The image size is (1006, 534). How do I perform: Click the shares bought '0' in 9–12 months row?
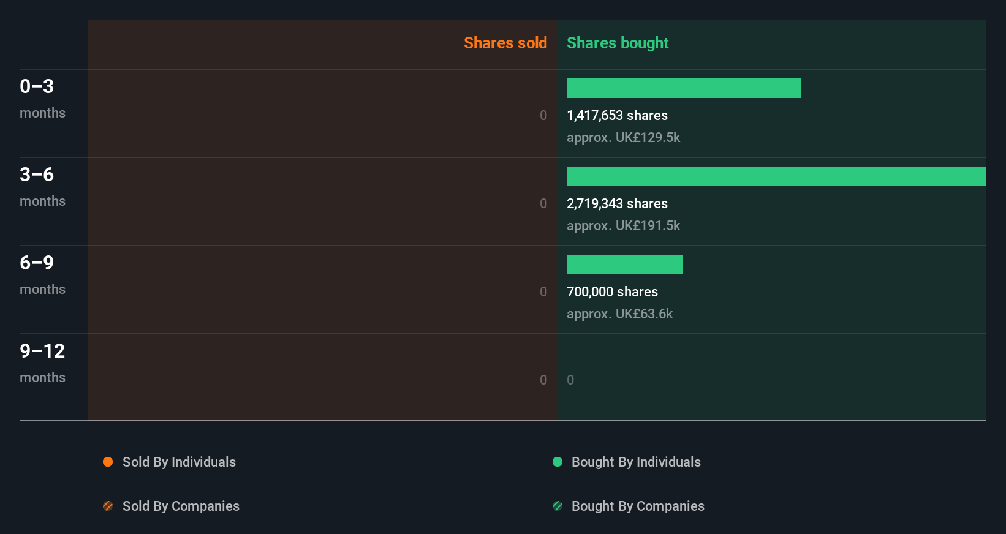pyautogui.click(x=570, y=380)
